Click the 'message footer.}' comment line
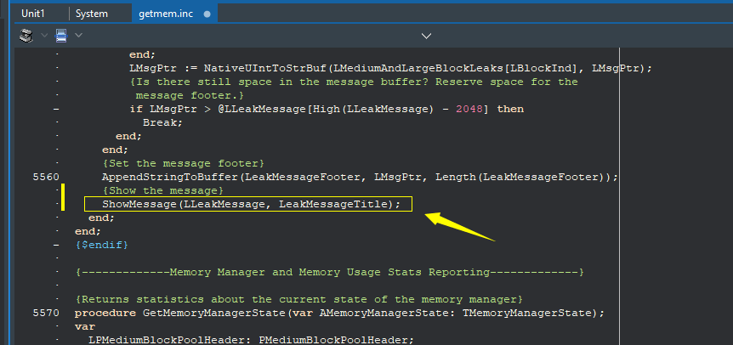 tap(190, 96)
